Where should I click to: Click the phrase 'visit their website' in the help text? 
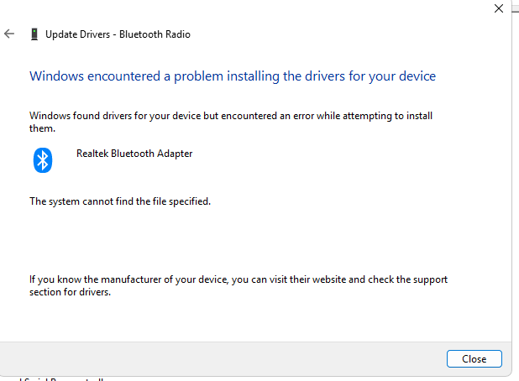click(x=325, y=279)
